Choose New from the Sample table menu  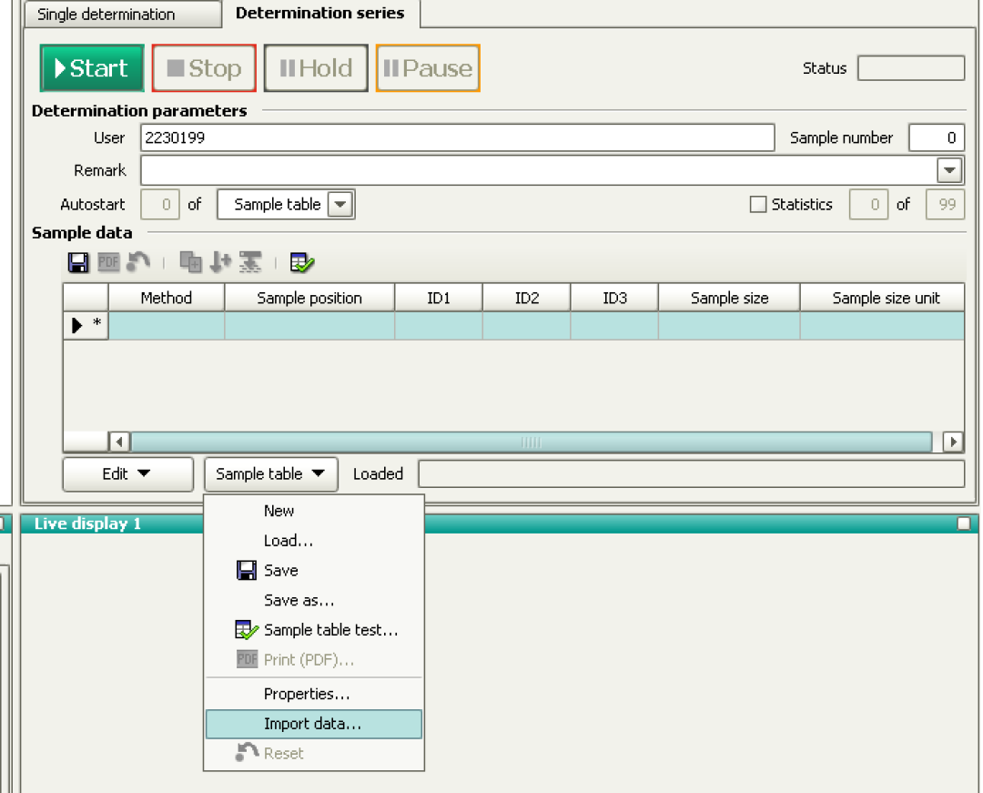click(314, 510)
